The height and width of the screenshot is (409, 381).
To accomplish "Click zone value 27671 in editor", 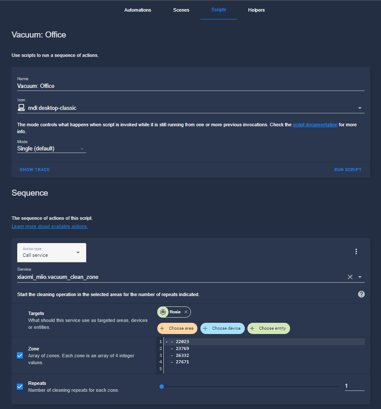I will point(182,362).
